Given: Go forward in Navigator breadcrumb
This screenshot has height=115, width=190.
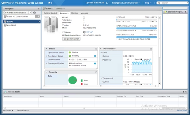Looking at the screenshot, I should 30,13.
